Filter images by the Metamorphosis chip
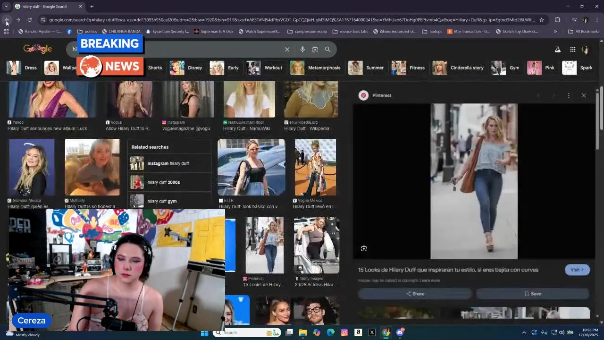Screen dimensions: 604x340 [x=315, y=68]
